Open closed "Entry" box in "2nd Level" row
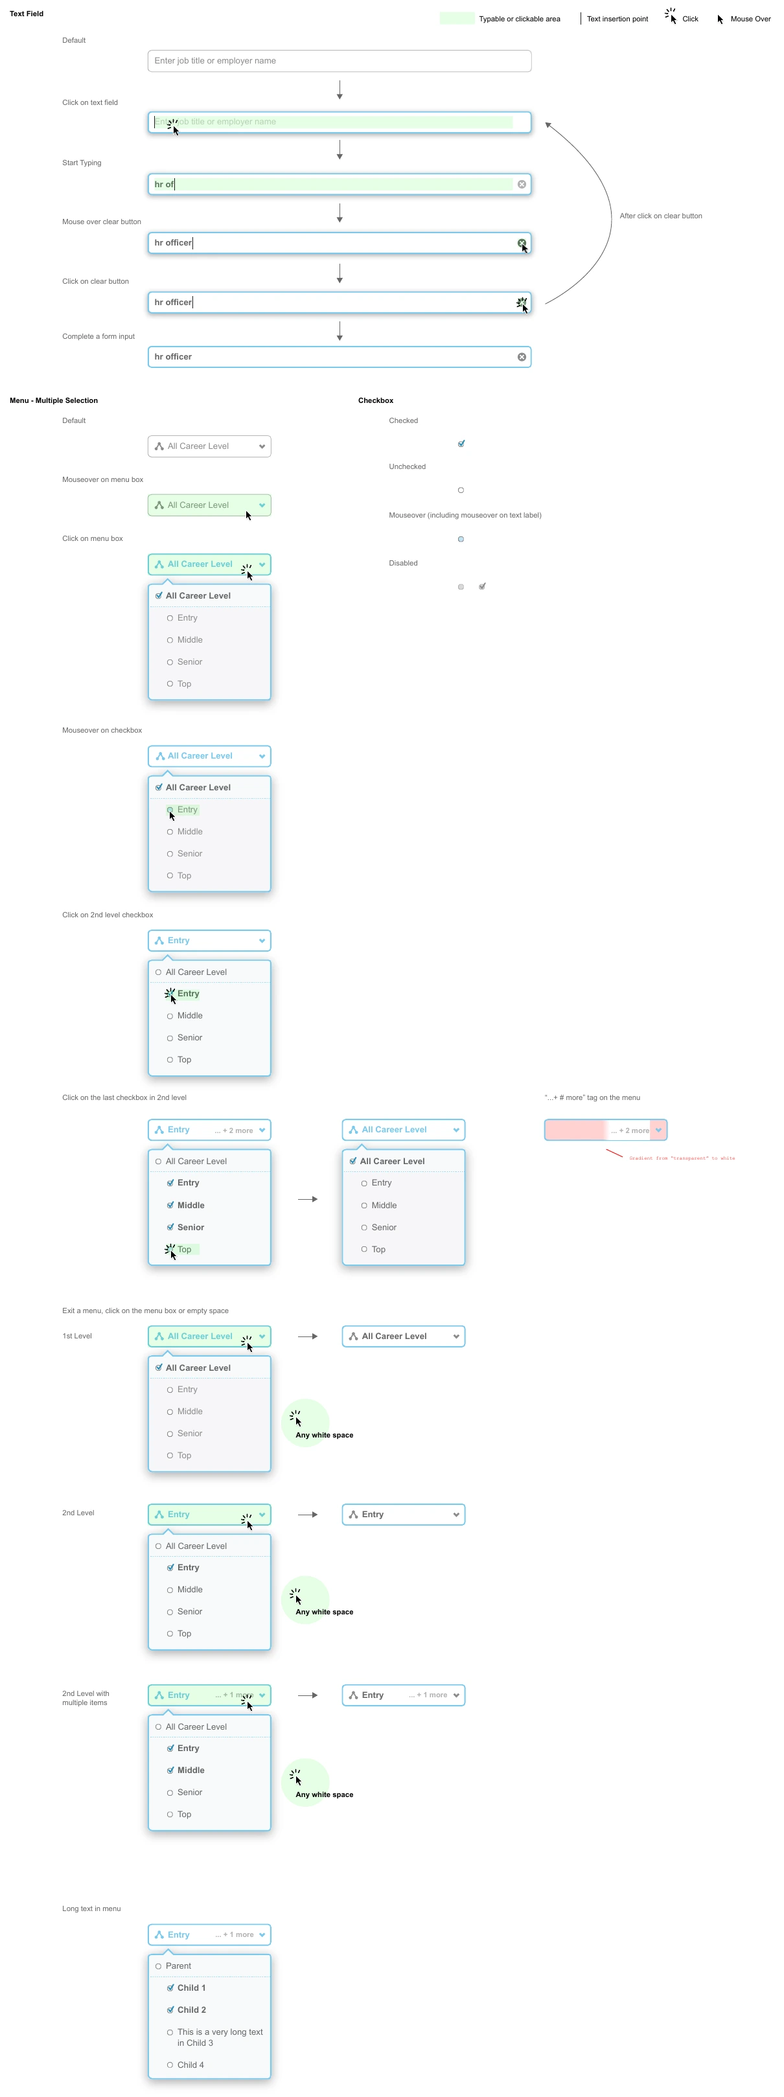Viewport: 784px width, 2097px height. 404,1514
